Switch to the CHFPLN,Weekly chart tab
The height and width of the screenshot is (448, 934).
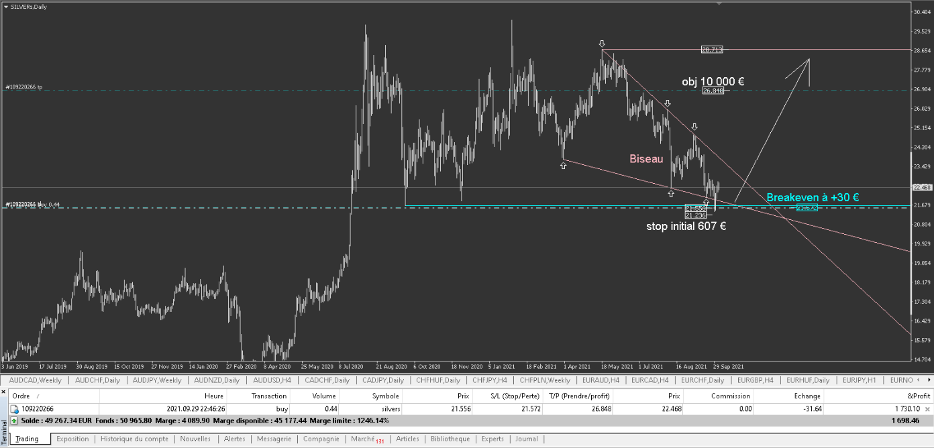point(545,380)
